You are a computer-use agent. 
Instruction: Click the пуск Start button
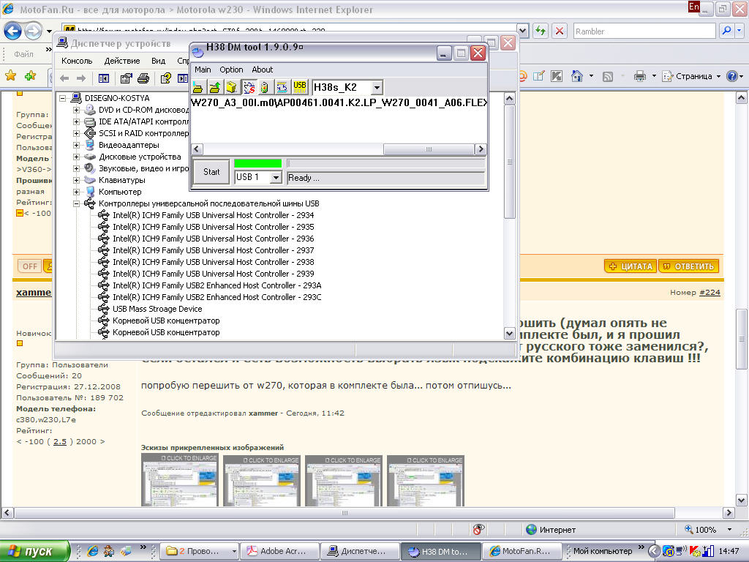34,551
